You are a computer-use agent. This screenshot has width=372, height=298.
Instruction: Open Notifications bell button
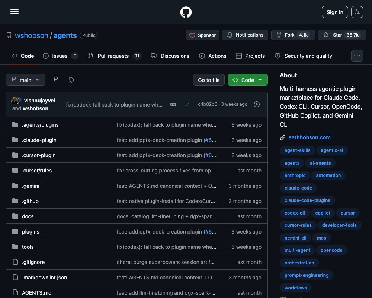[245, 35]
